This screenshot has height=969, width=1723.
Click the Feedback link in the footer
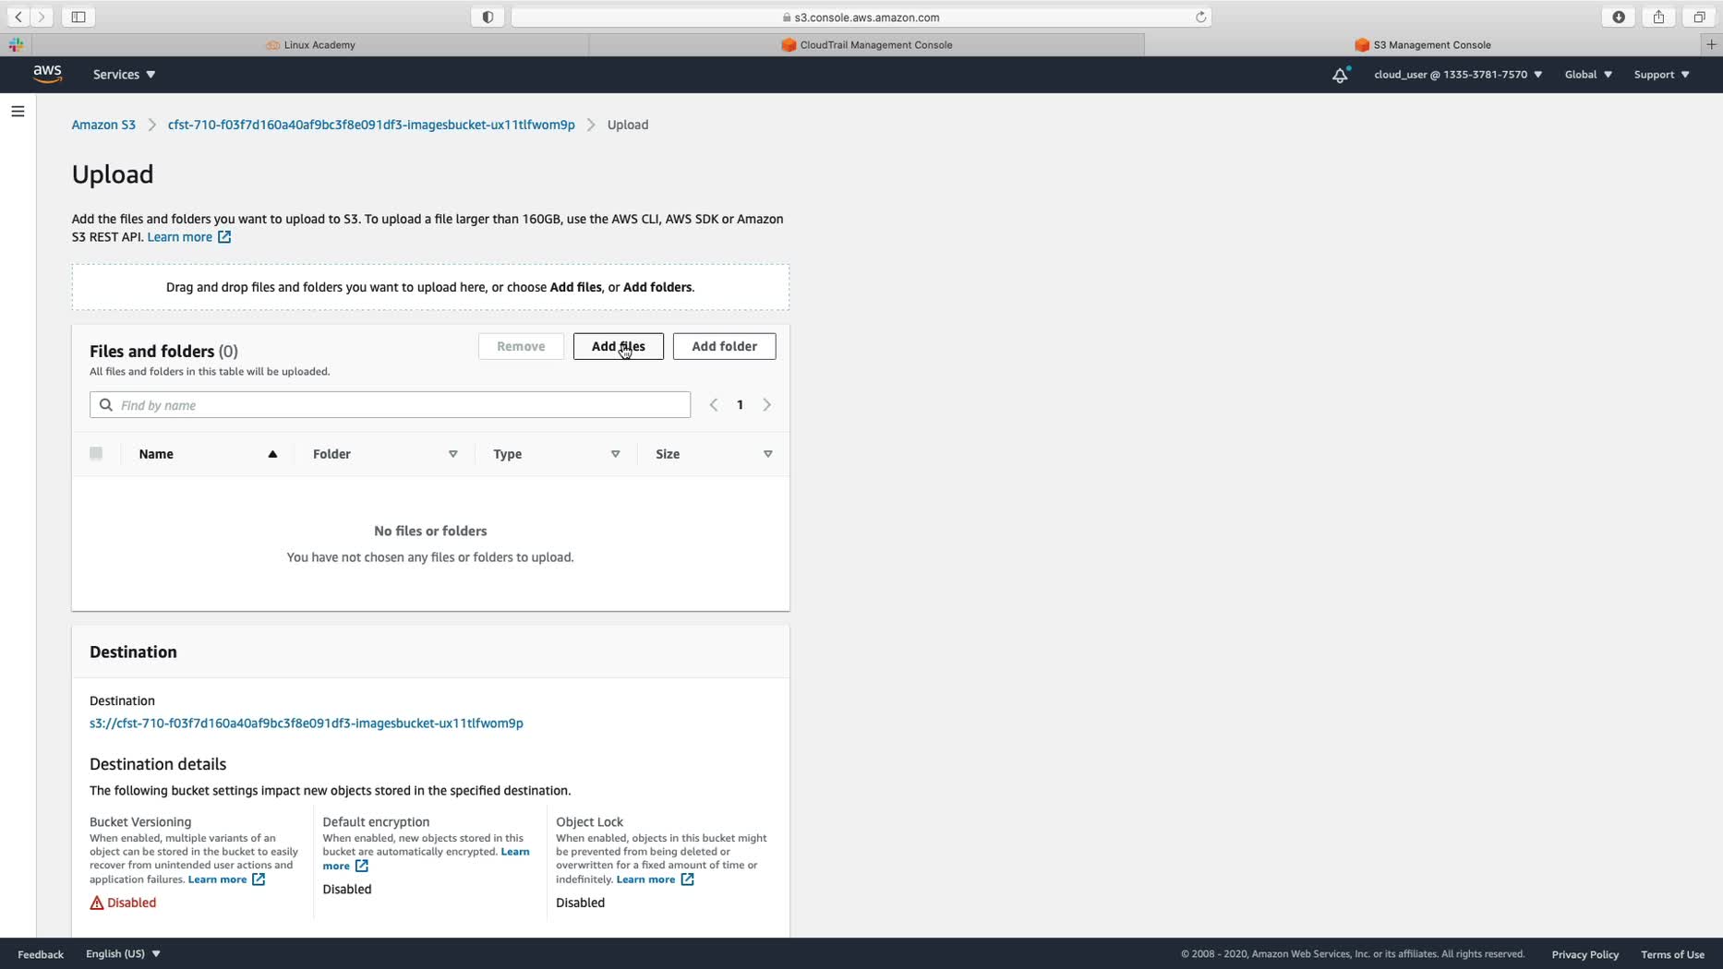[41, 954]
